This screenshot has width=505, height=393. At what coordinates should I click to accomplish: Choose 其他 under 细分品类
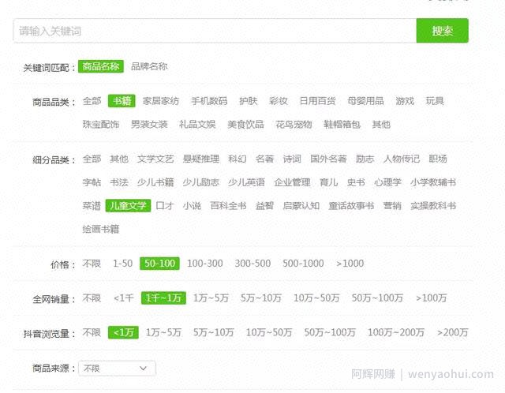(x=119, y=159)
